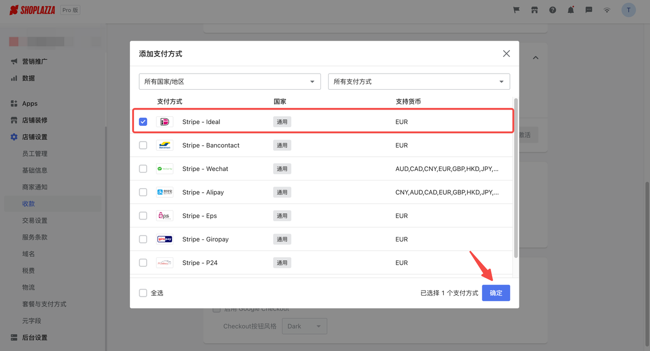Click the Giropay logo
Screen dimensions: 650x351
click(x=165, y=239)
